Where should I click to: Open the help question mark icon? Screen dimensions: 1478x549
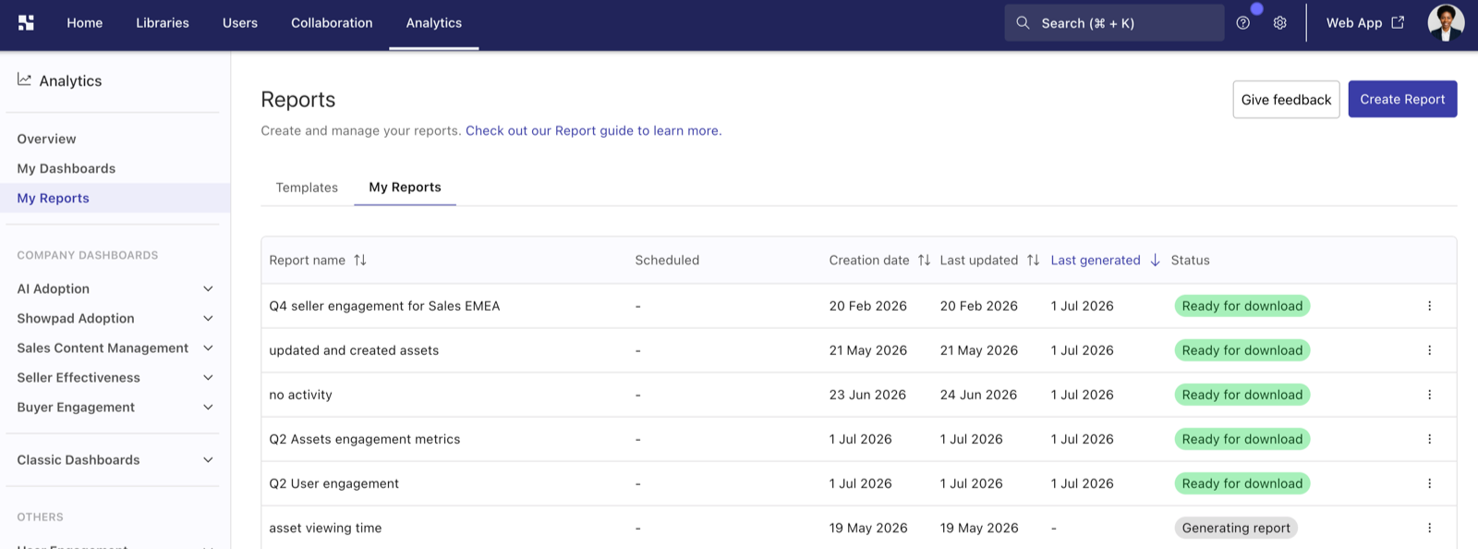1243,23
